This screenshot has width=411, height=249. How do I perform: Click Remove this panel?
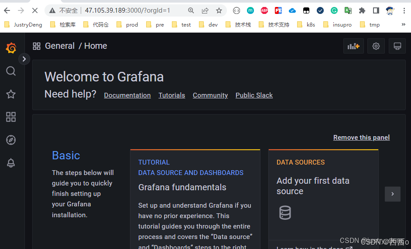click(361, 137)
